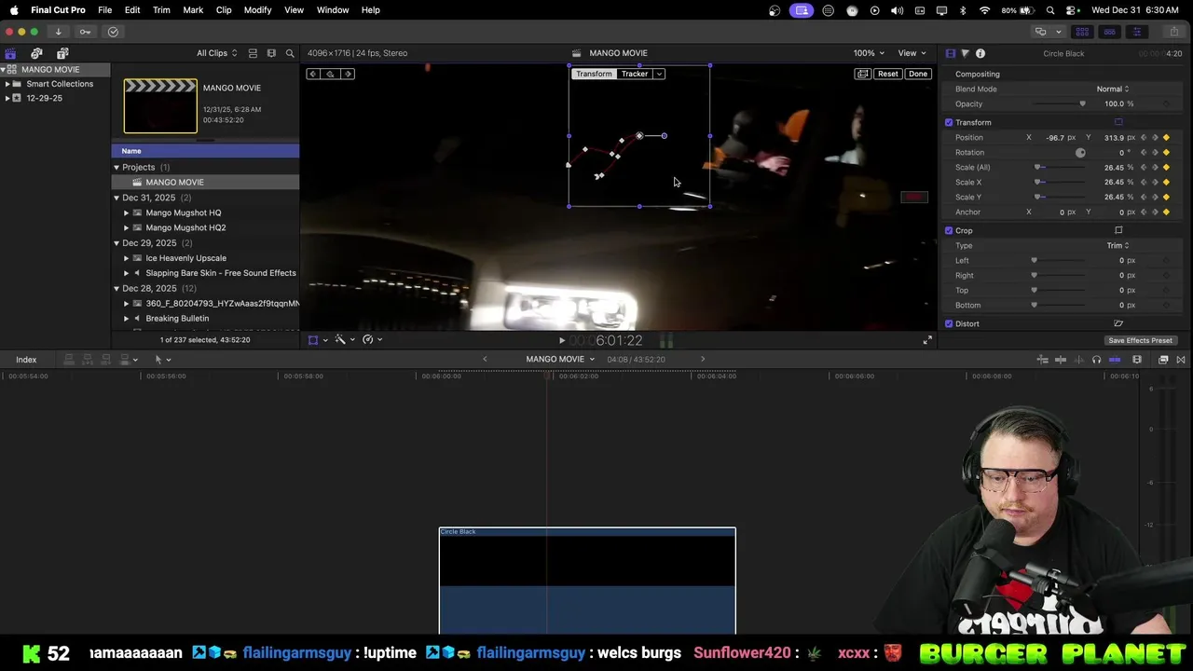Open the Blend Mode Normal dropdown

(x=1113, y=89)
